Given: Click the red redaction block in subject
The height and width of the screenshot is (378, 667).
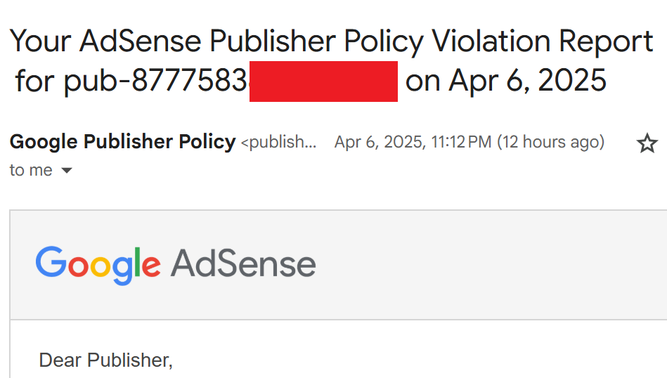Looking at the screenshot, I should tap(324, 82).
